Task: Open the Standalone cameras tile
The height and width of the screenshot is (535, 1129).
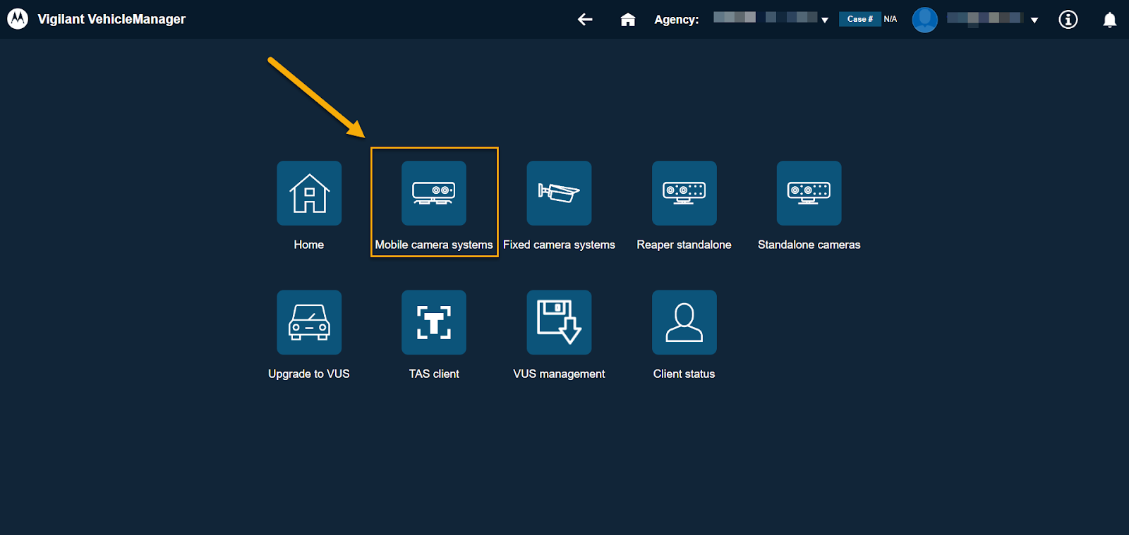Action: tap(809, 193)
